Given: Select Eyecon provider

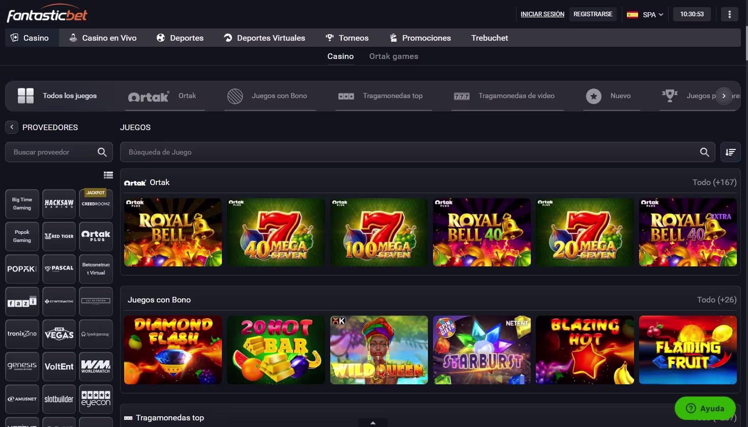Looking at the screenshot, I should coord(96,399).
